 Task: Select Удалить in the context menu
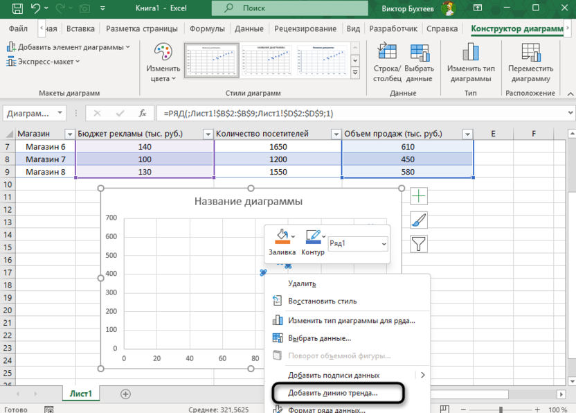pos(302,283)
